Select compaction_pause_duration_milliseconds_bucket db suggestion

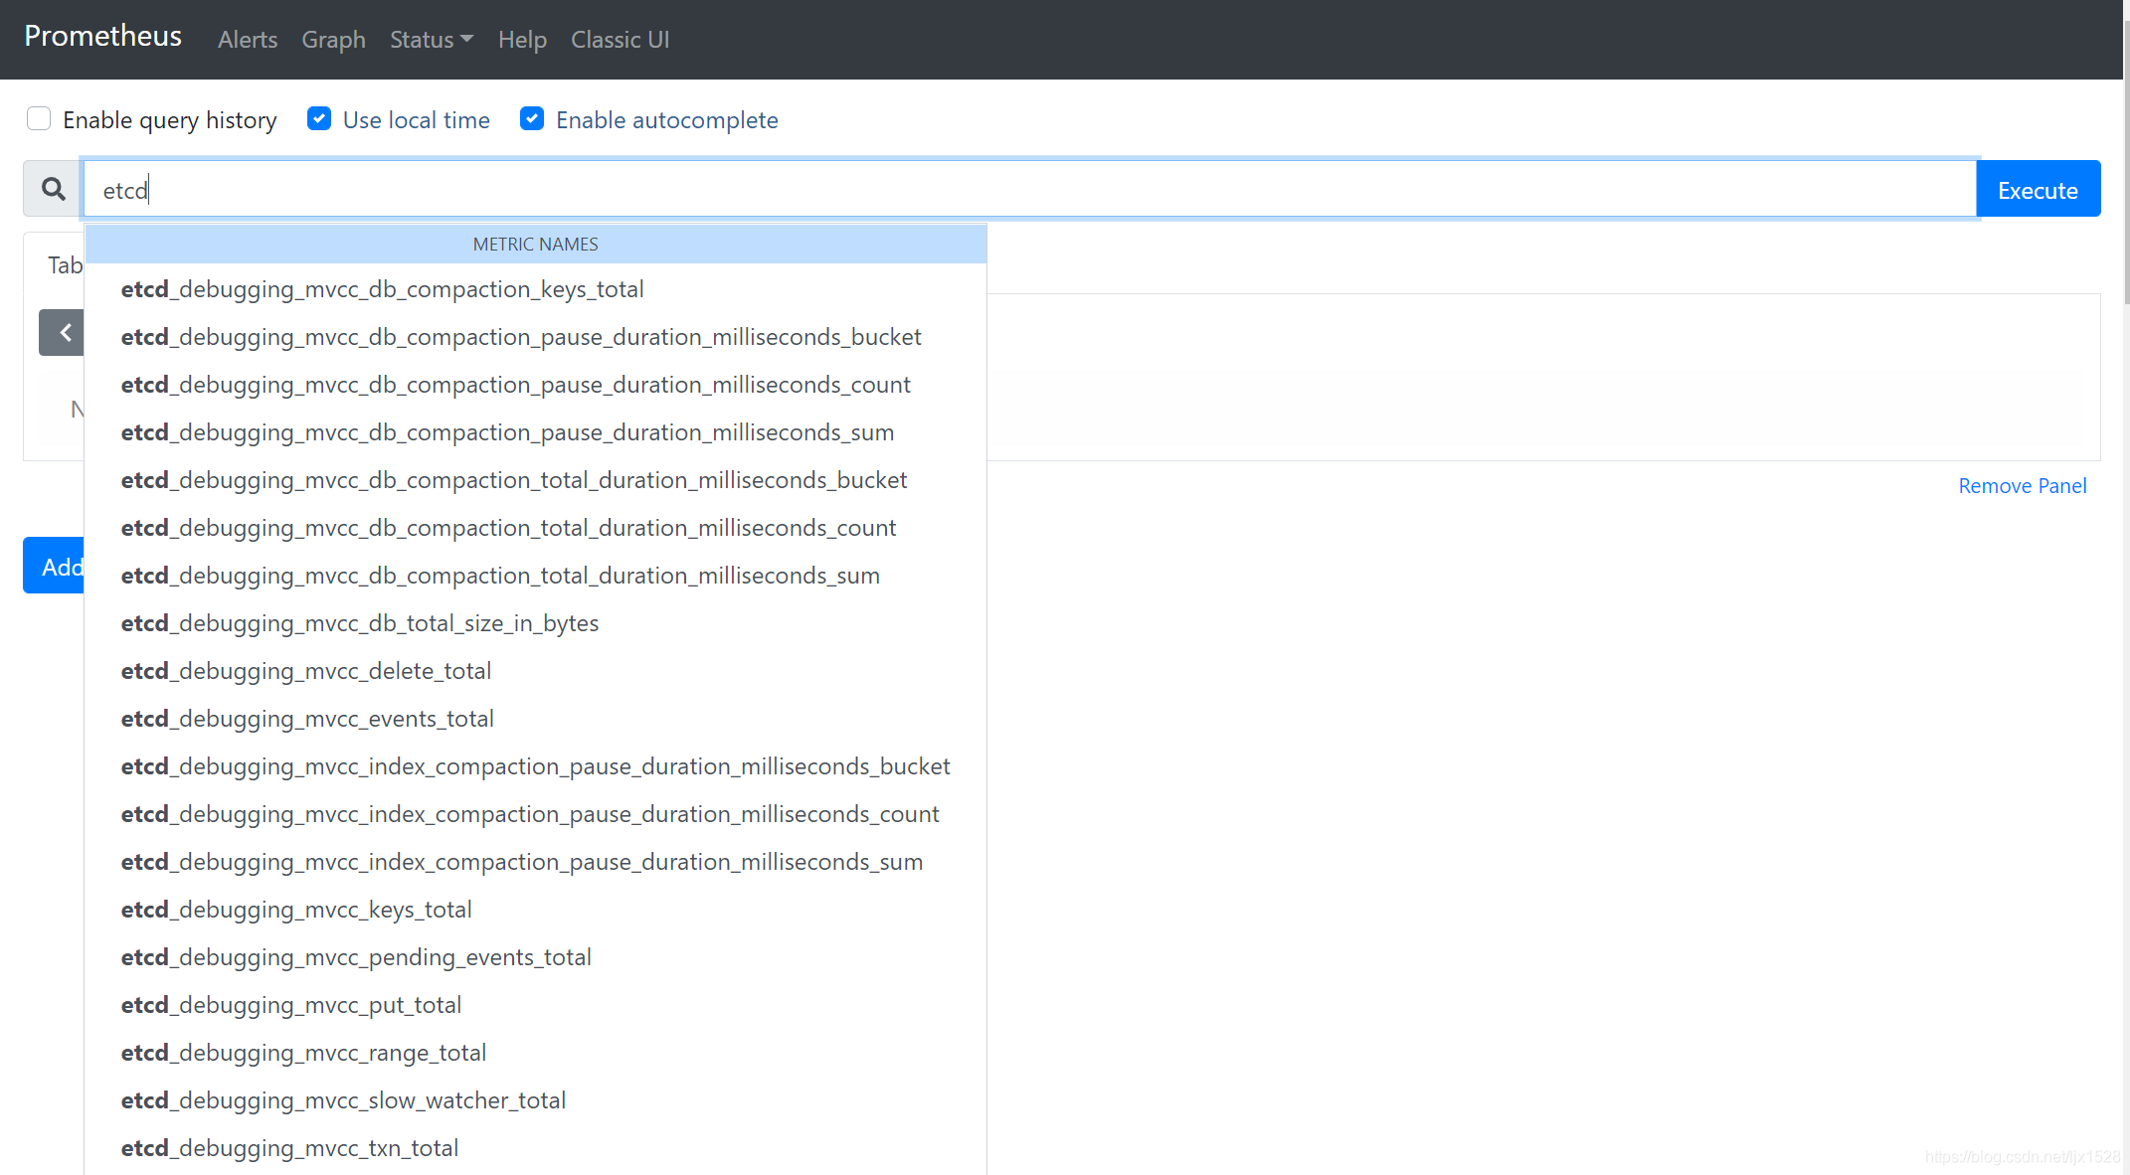536,337
